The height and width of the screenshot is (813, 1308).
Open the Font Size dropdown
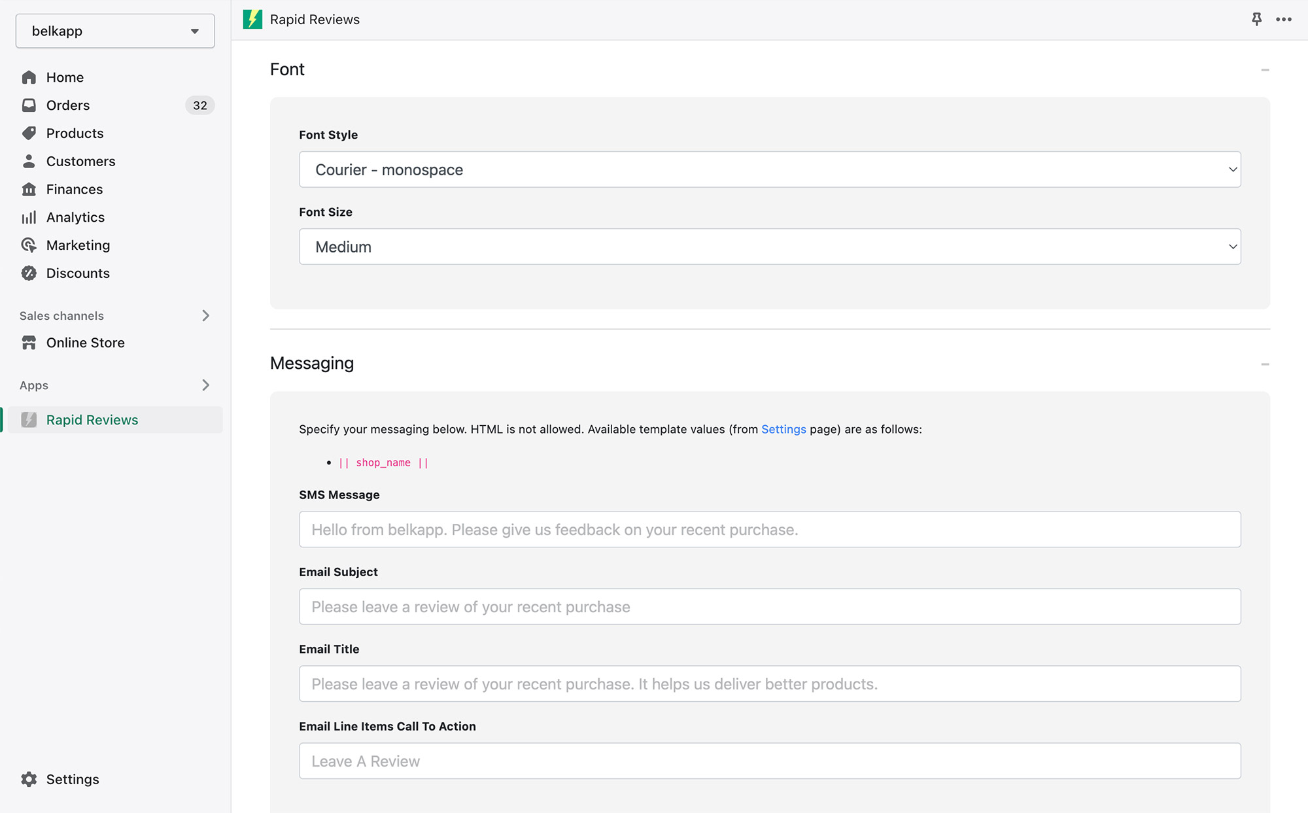point(770,247)
